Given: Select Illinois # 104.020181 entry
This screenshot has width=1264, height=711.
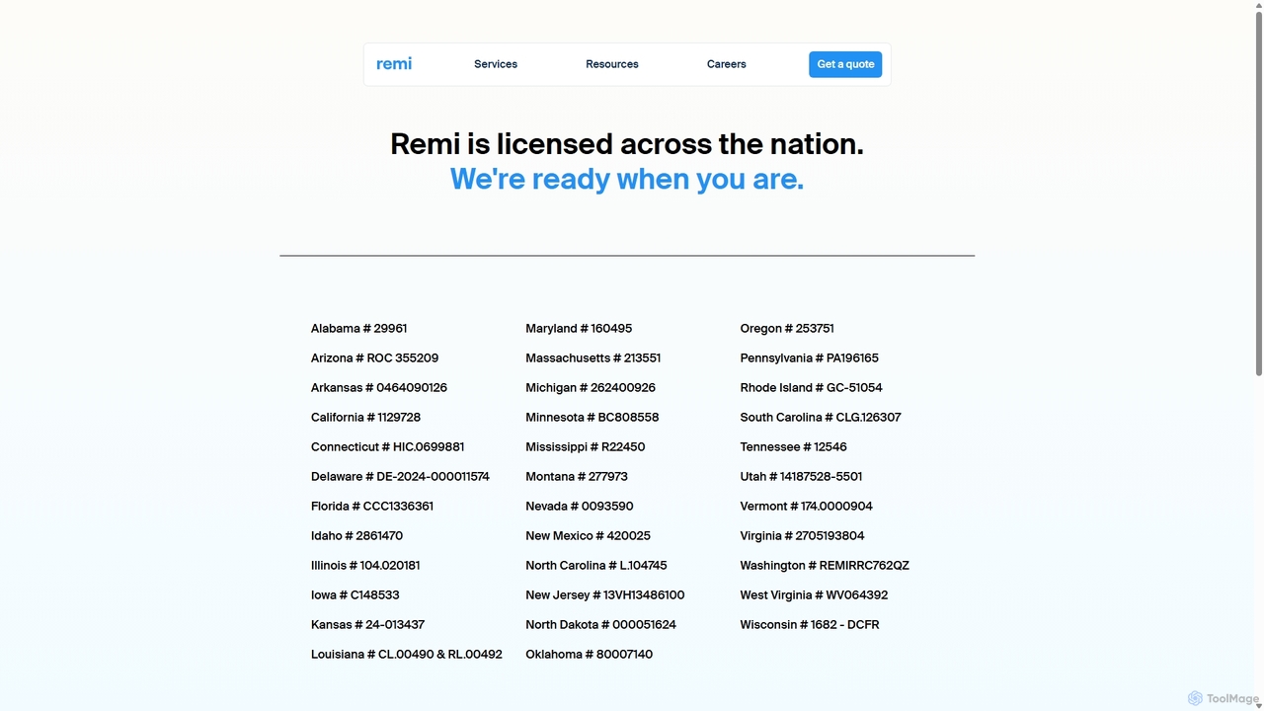Looking at the screenshot, I should tap(365, 566).
